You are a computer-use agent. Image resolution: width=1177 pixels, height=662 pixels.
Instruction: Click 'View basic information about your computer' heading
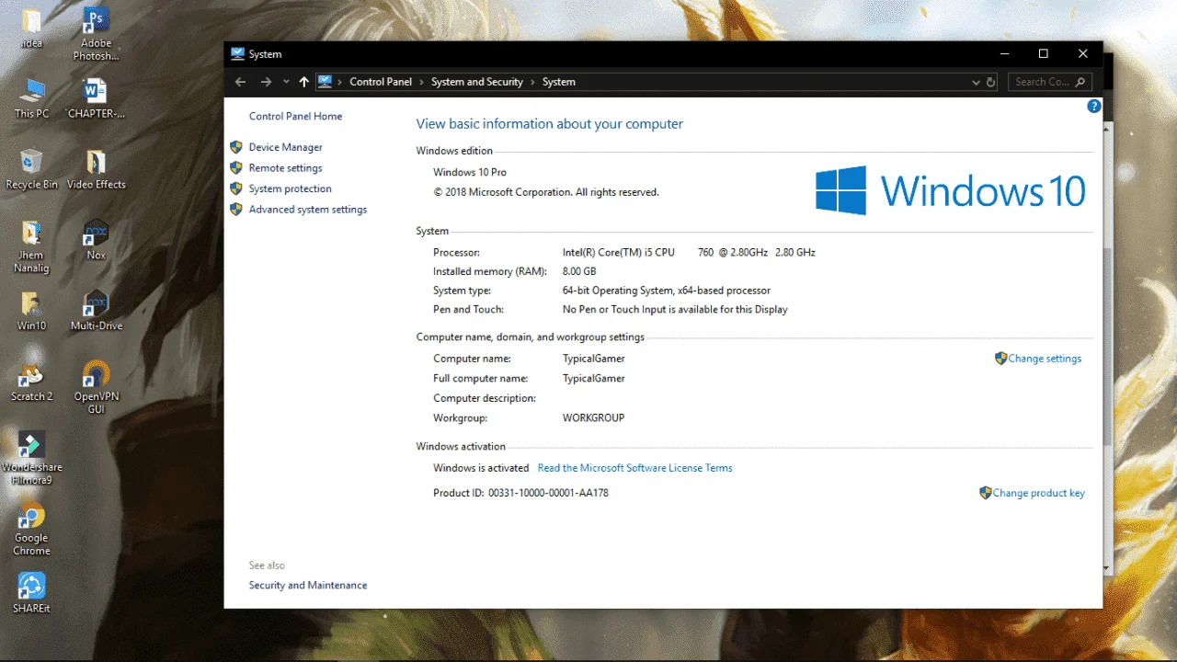tap(550, 124)
